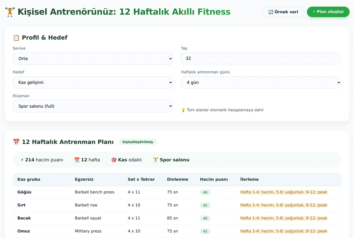Image resolution: width=354 pixels, height=238 pixels.
Task: Click the Hacim puanı column header
Action: (x=214, y=179)
